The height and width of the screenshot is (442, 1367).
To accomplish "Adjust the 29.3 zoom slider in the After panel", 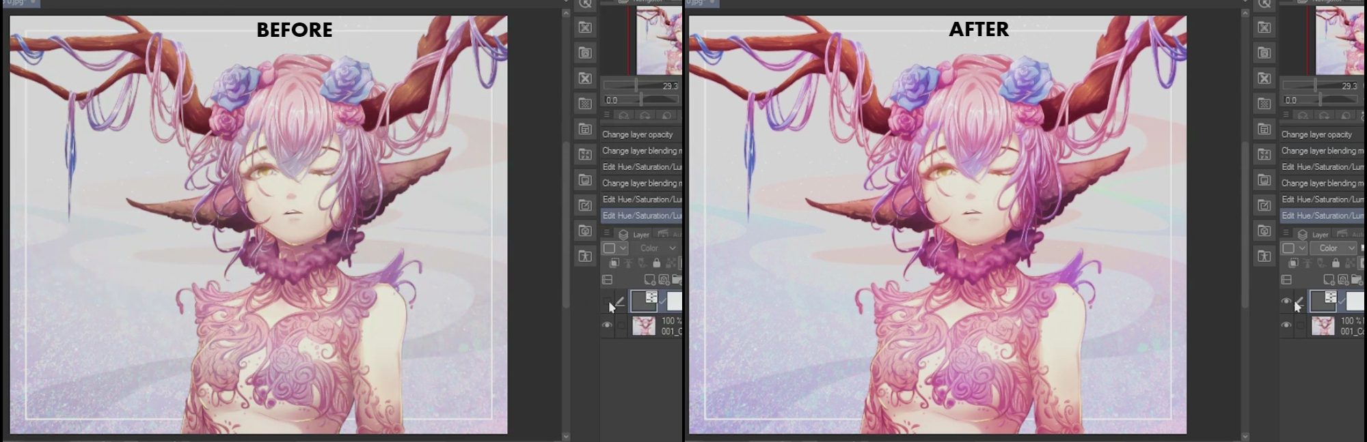I will pos(1321,85).
